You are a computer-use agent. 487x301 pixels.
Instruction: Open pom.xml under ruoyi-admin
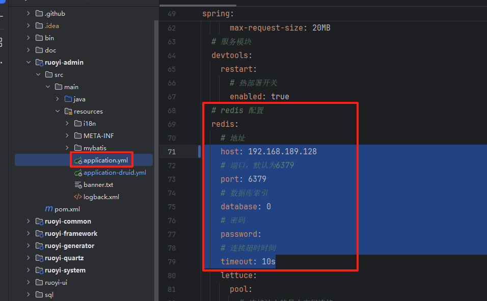(67, 209)
